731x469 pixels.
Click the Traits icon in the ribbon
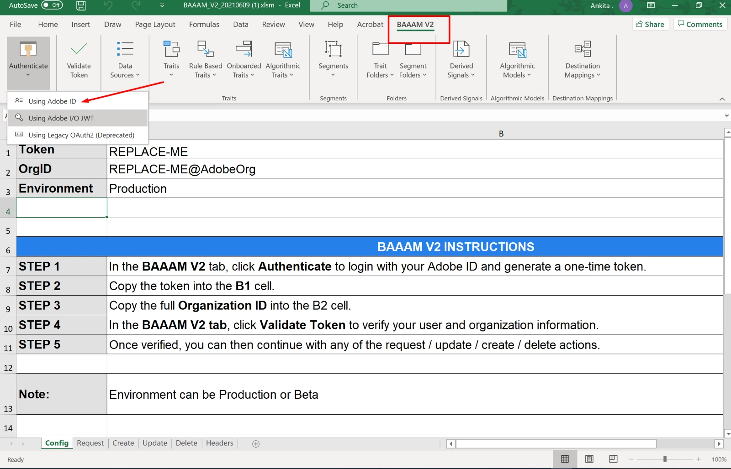point(171,49)
